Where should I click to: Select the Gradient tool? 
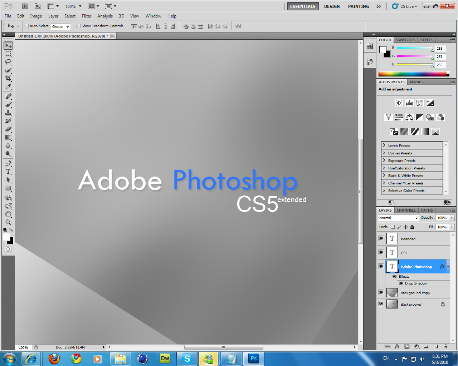click(8, 137)
